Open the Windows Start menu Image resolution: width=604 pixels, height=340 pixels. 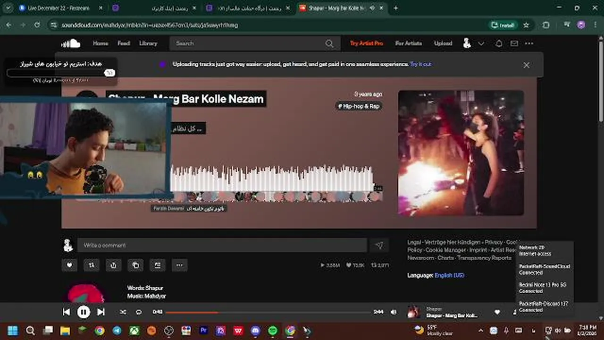(x=13, y=331)
